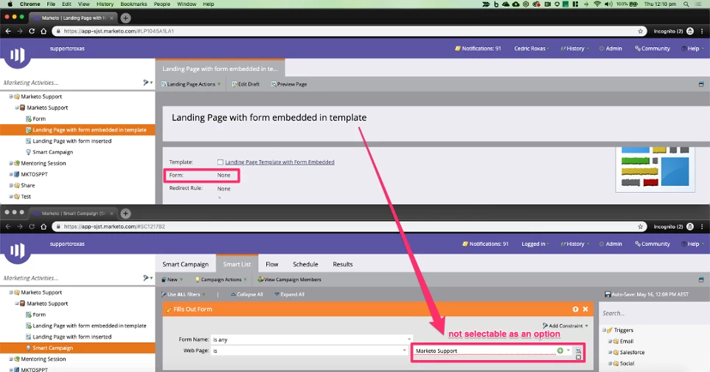Image resolution: width=710 pixels, height=372 pixels.
Task: Open the tree filter icon beside Marketing Activities in the bottom window
Action: tap(147, 278)
